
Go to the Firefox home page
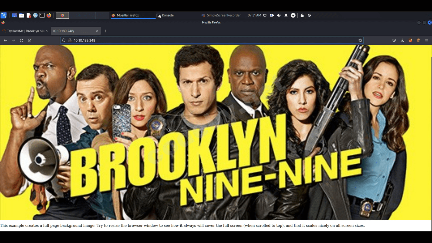[30, 40]
